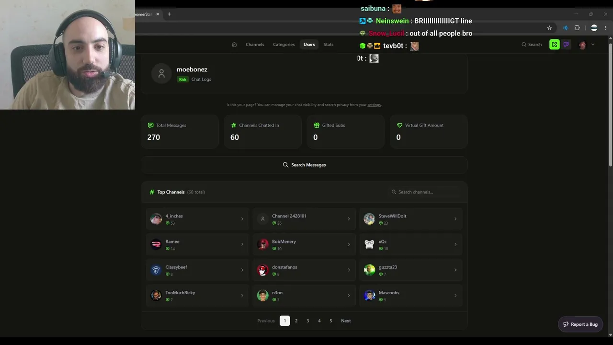Click the BobMenery channel avatar
This screenshot has width=613, height=345.
coord(262,244)
